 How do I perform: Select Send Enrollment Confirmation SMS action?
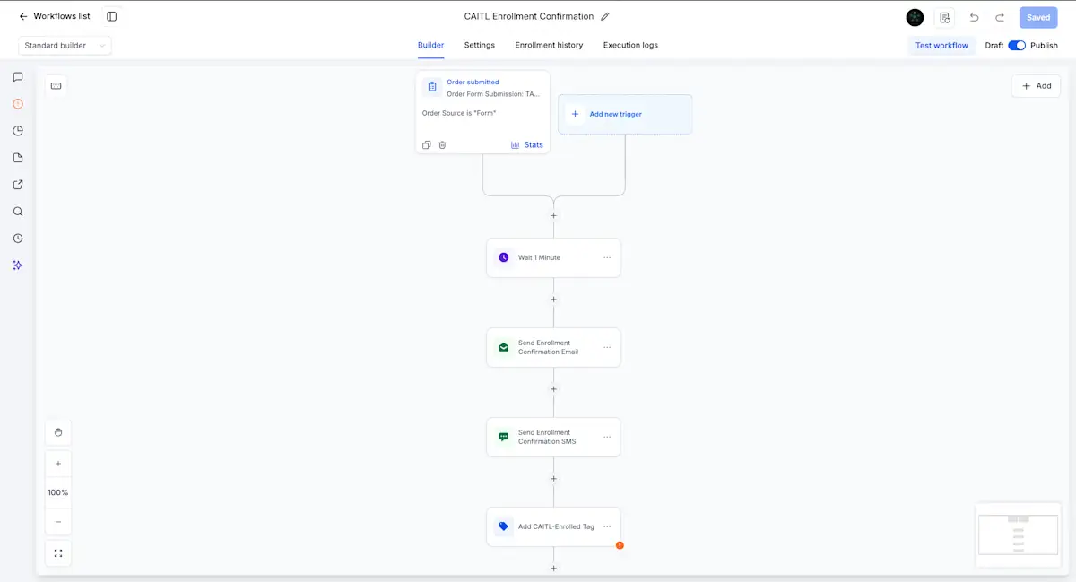click(x=553, y=437)
